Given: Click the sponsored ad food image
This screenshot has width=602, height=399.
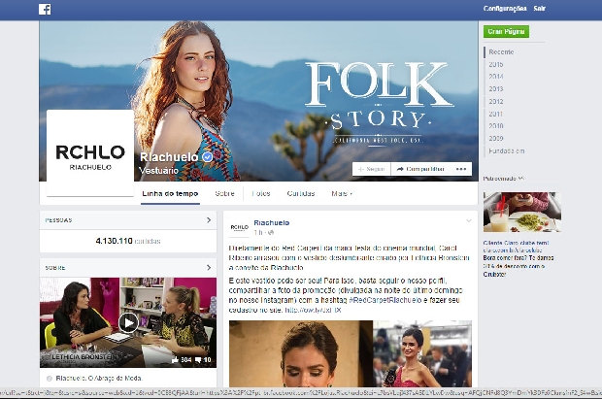Looking at the screenshot, I should pyautogui.click(x=522, y=212).
